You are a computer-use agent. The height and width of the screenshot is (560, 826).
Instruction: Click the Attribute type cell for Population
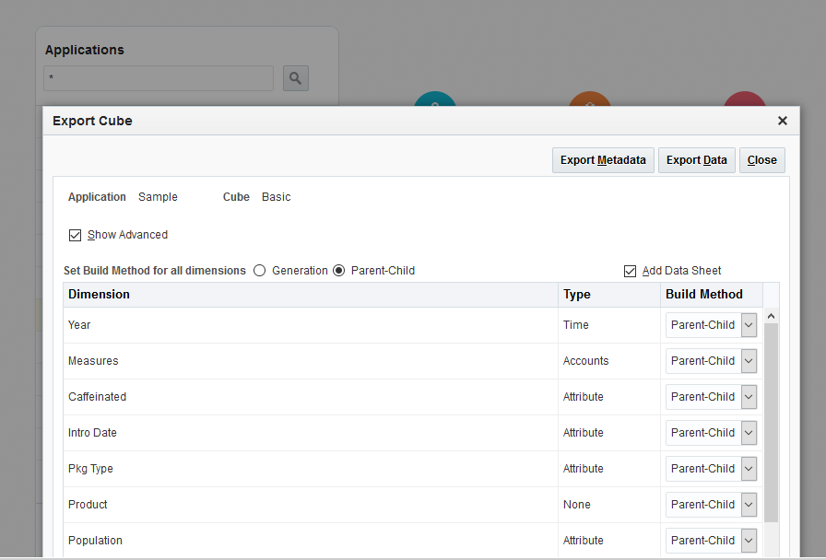(x=609, y=541)
